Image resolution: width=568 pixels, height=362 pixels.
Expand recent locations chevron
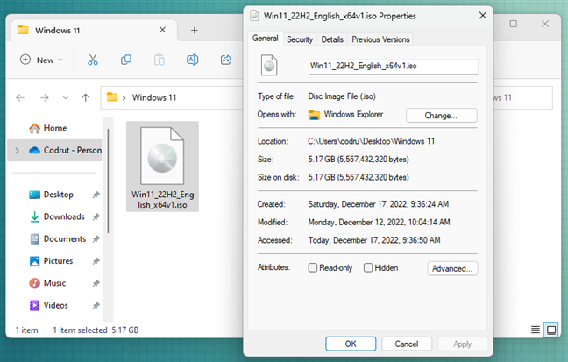[x=65, y=97]
